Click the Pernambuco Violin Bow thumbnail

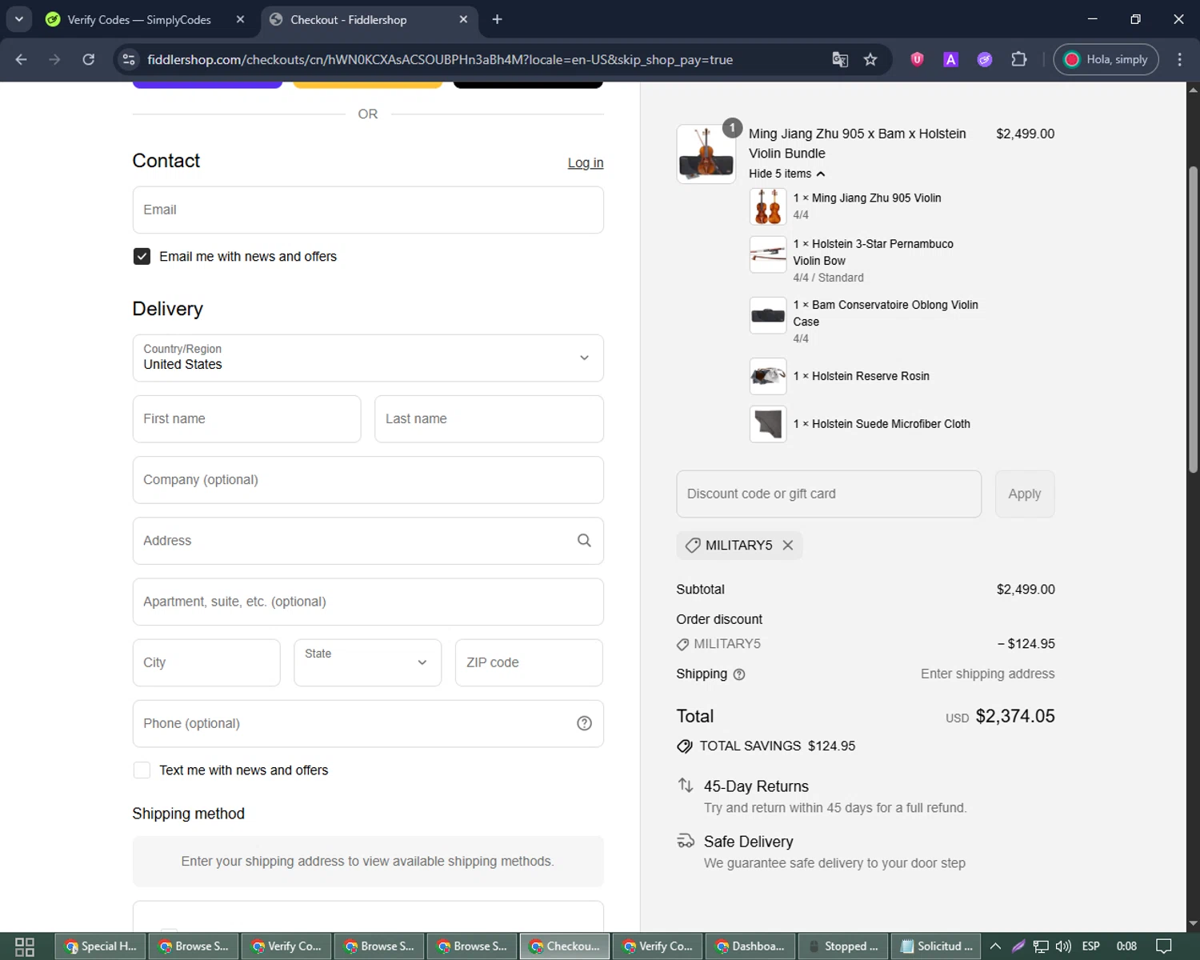(768, 254)
